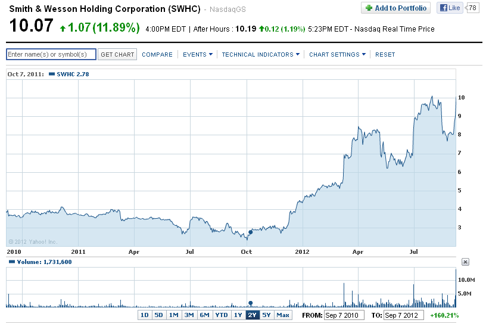Click the SWHC series legend color swatch
This screenshot has height=323, width=486.
[x=52, y=74]
